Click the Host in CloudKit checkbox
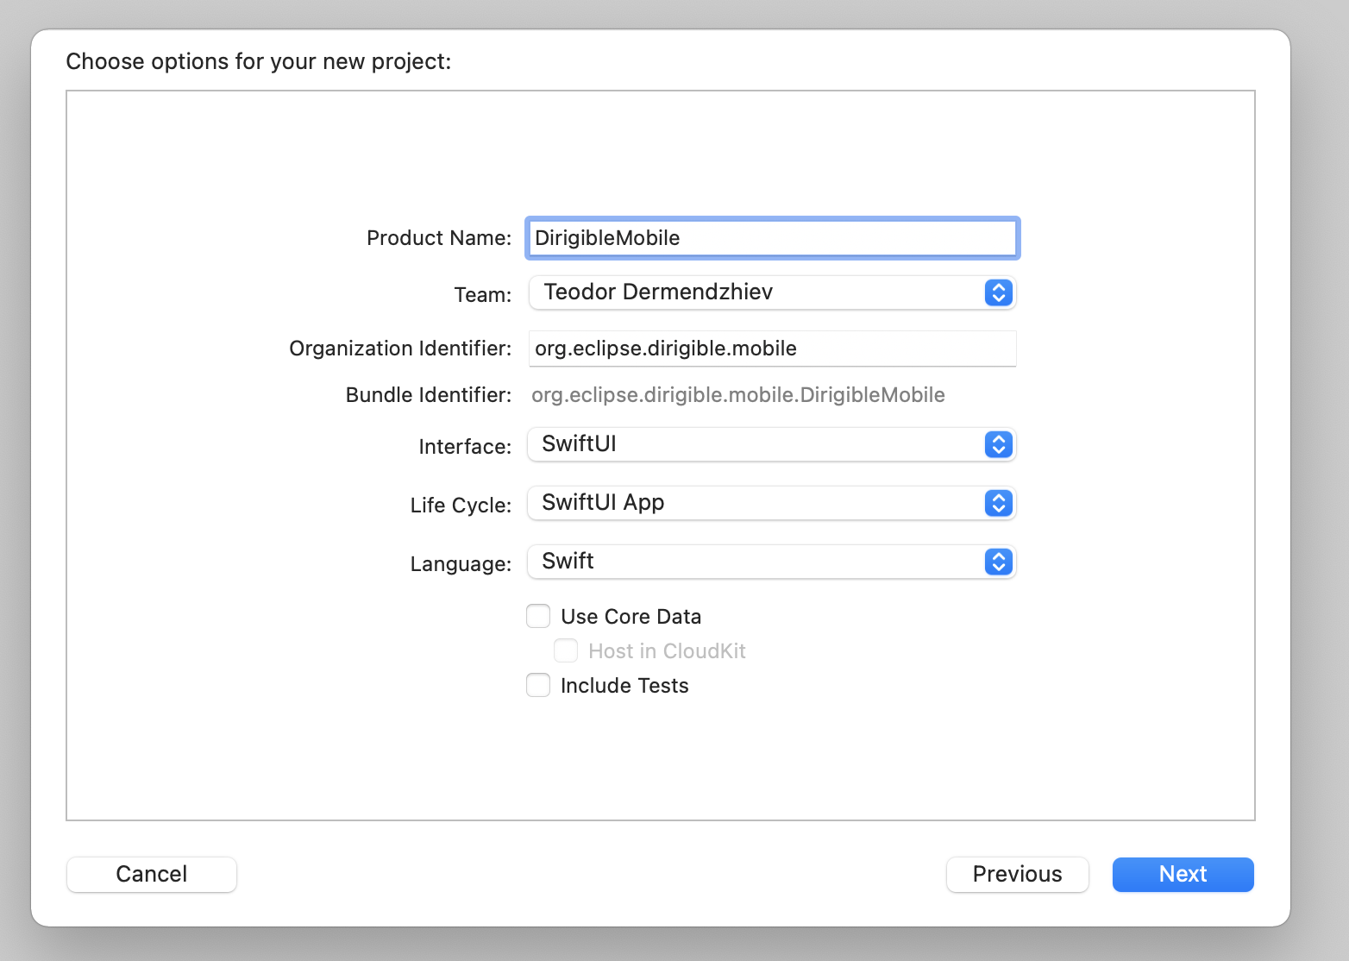 pos(566,650)
